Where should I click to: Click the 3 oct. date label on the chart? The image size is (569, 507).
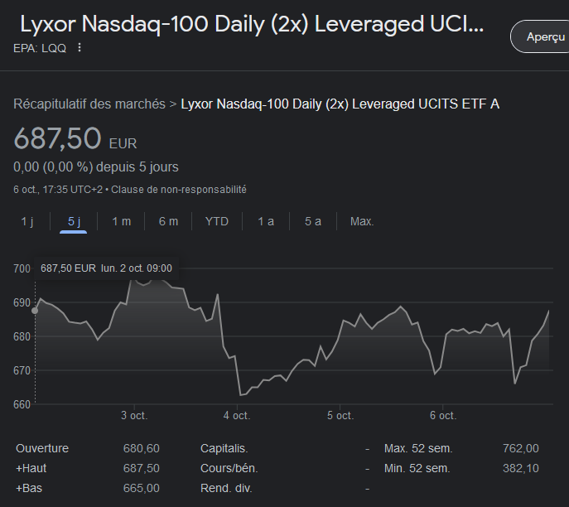[x=134, y=415]
